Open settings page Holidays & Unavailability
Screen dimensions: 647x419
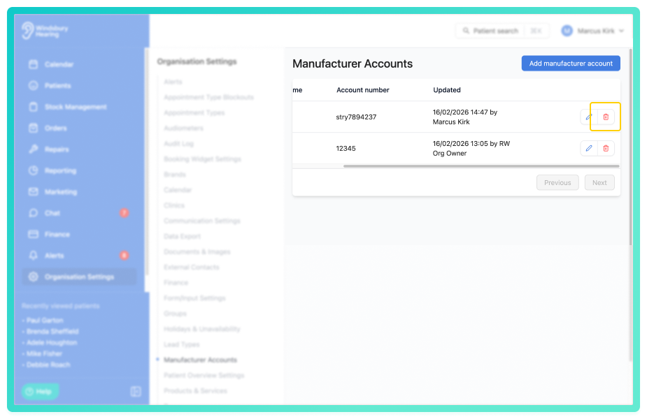[201, 329]
